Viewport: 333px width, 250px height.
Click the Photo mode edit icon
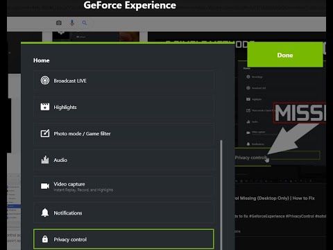point(45,133)
